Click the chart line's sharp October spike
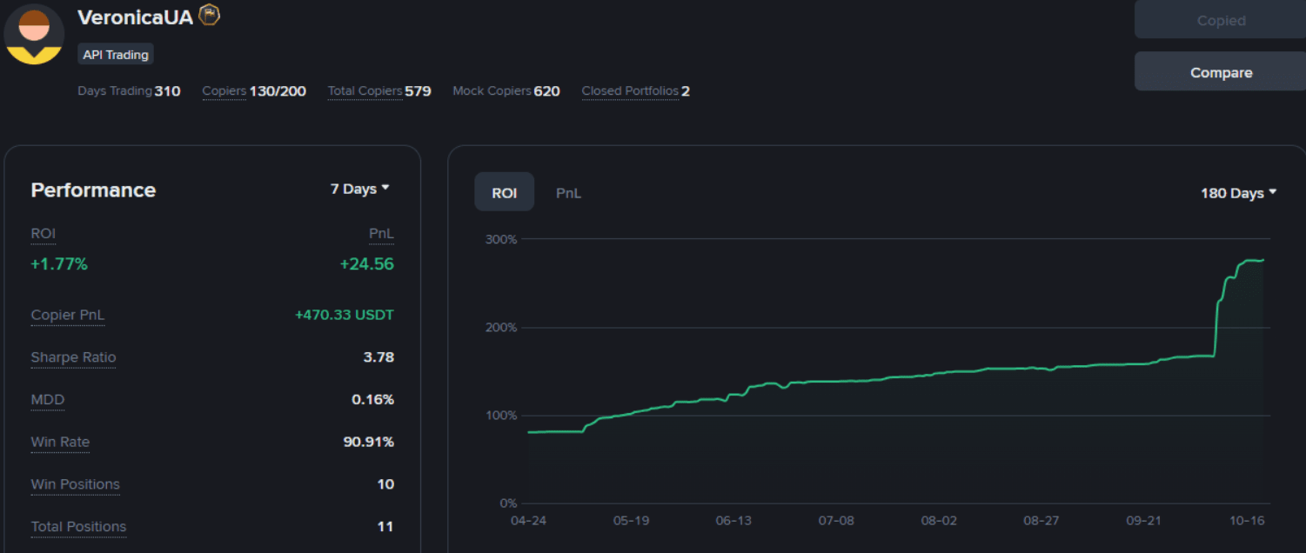This screenshot has width=1306, height=553. coord(1216,322)
